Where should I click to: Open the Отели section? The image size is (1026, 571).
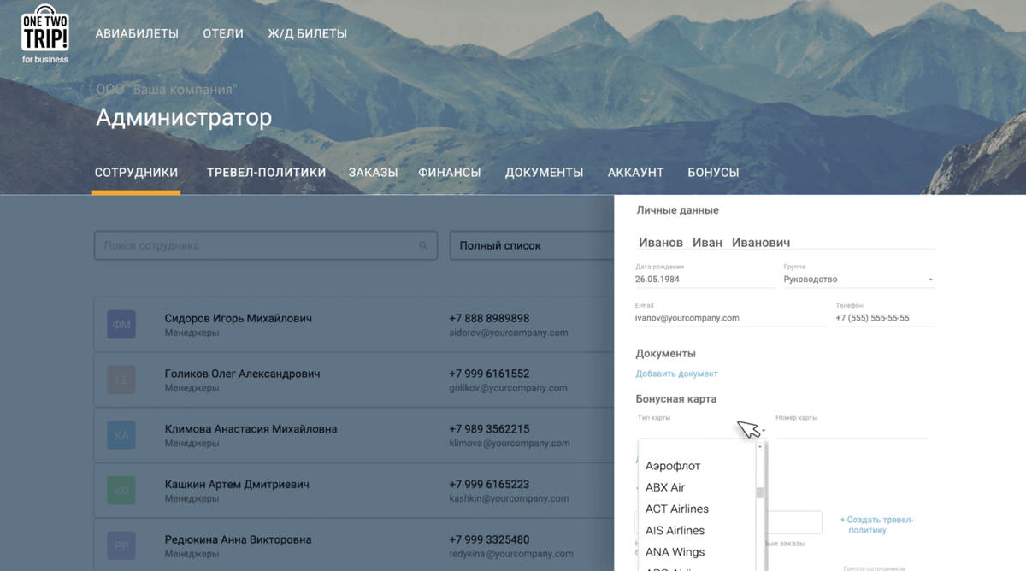[x=223, y=34]
